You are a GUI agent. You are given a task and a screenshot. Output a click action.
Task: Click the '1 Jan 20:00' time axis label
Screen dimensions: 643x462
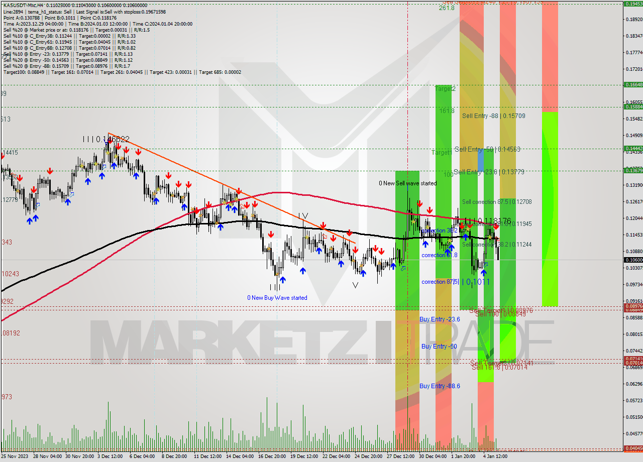point(463,456)
